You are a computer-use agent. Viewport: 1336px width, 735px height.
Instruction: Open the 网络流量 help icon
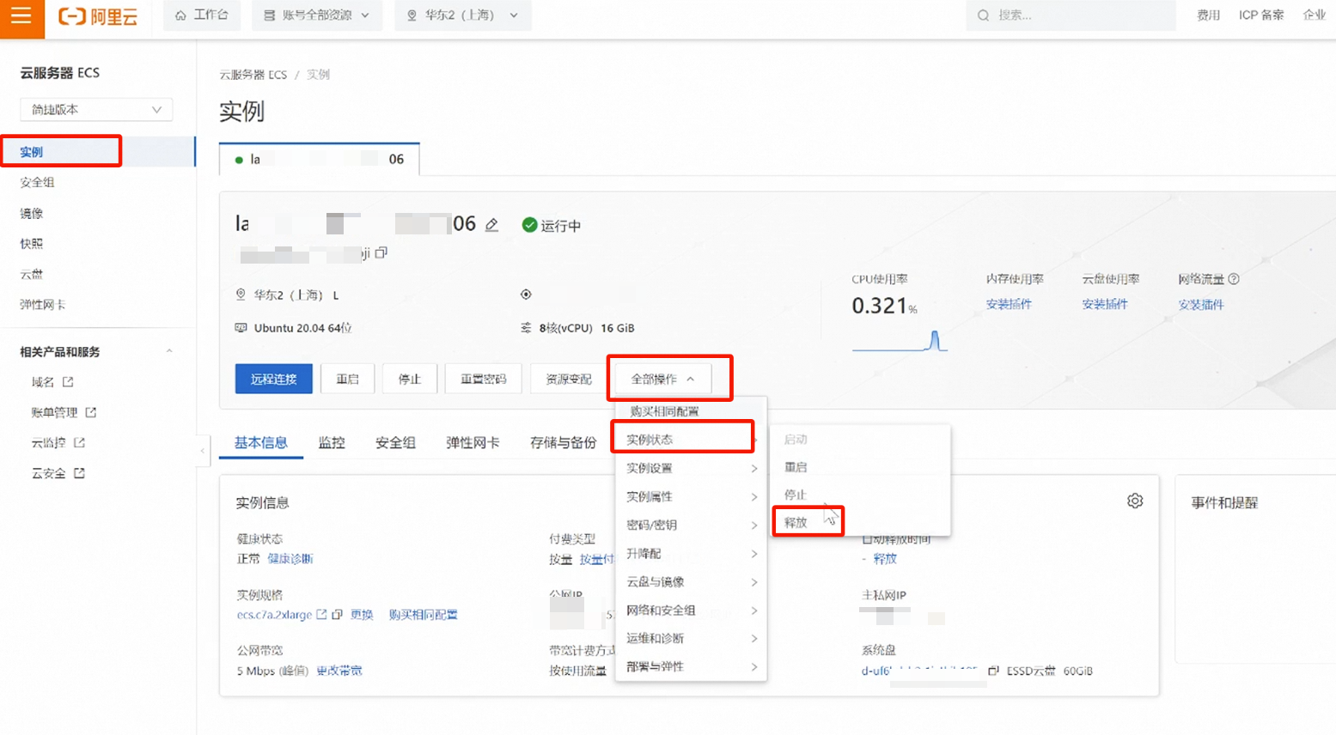(1234, 279)
